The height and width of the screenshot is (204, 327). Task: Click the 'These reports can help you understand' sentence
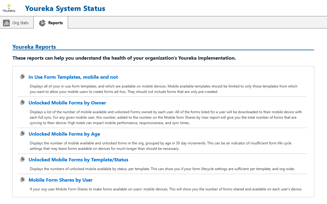(124, 58)
